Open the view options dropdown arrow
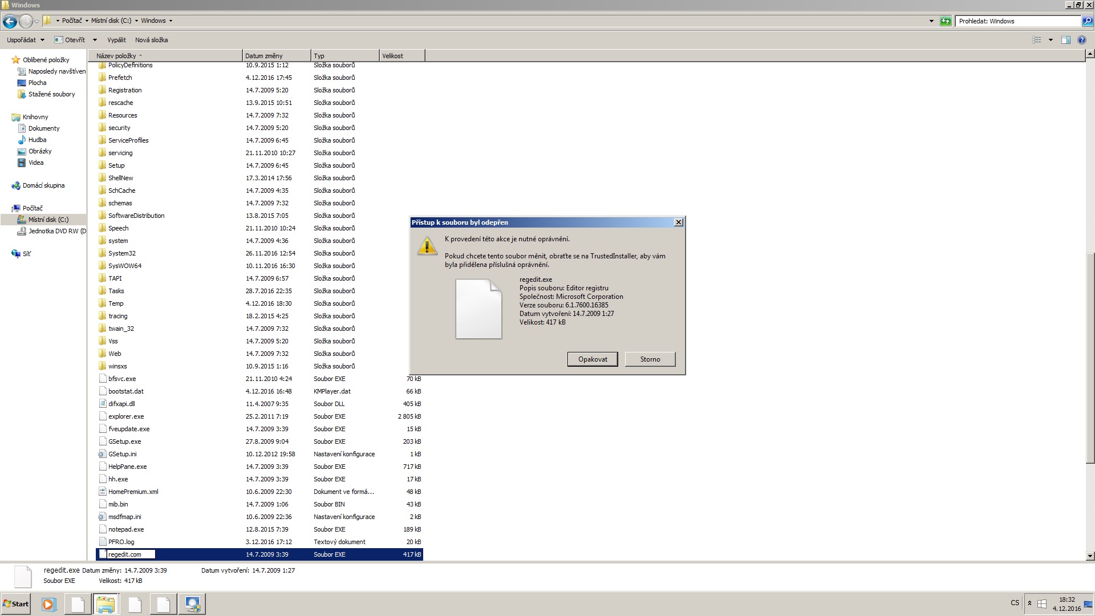 point(1051,40)
